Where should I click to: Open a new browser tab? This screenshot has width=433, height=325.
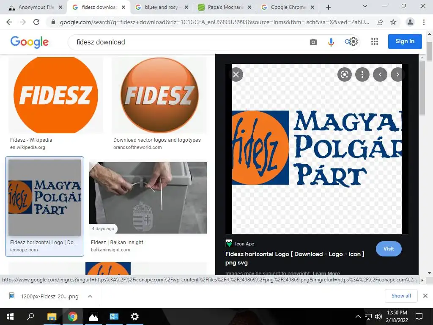tap(328, 7)
